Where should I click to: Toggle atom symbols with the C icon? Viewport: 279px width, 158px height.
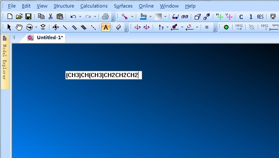point(241,17)
